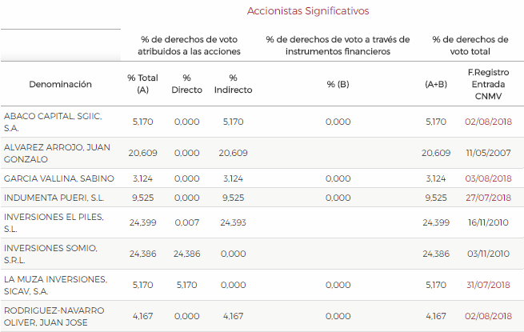Open the 31/07/2018 date link for LA MUZA
Screen dimensions: 524x332
point(488,285)
